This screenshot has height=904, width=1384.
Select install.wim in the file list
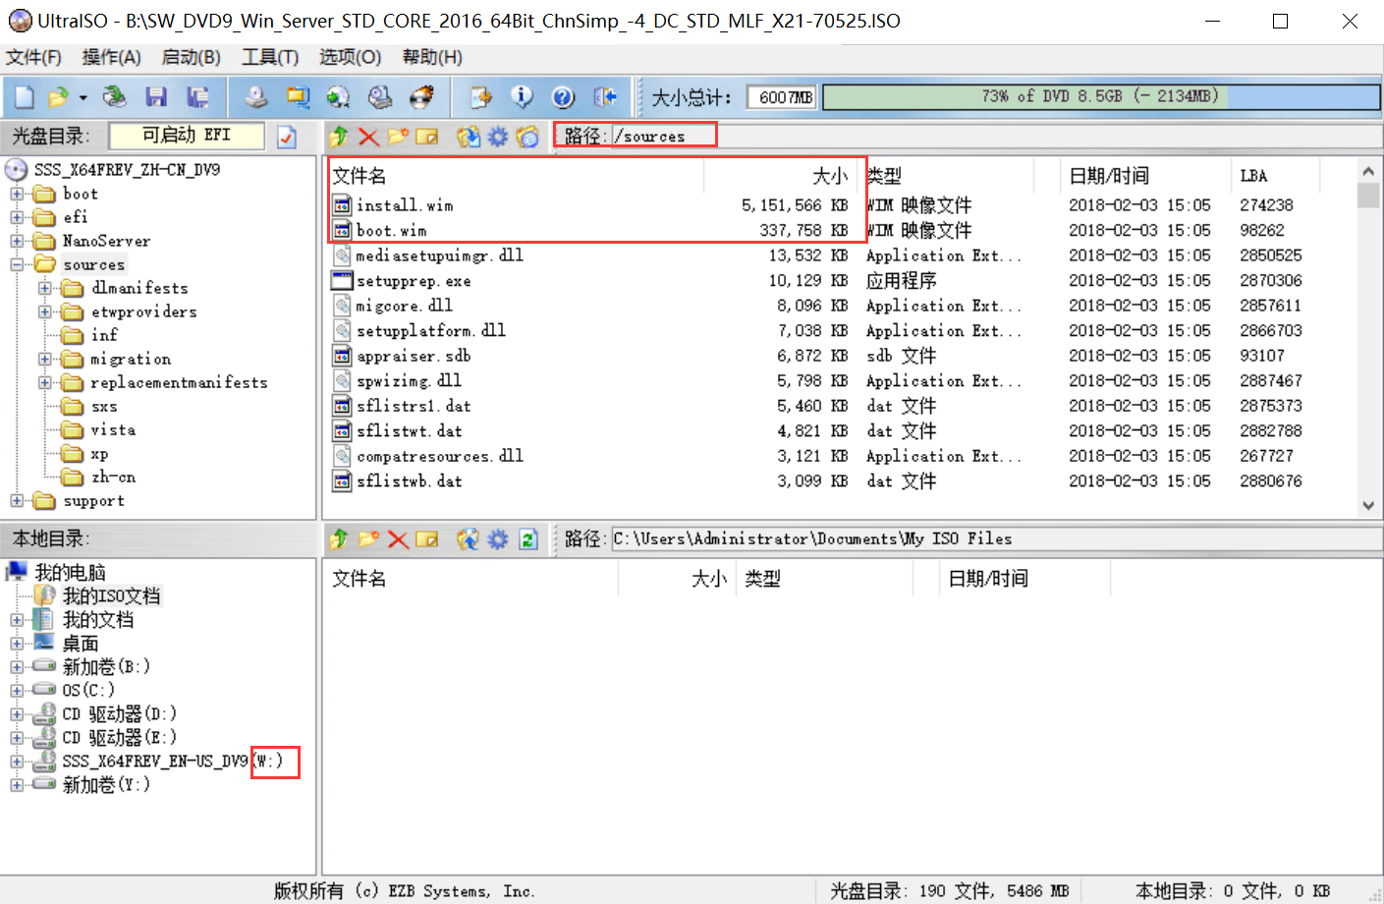coord(405,205)
